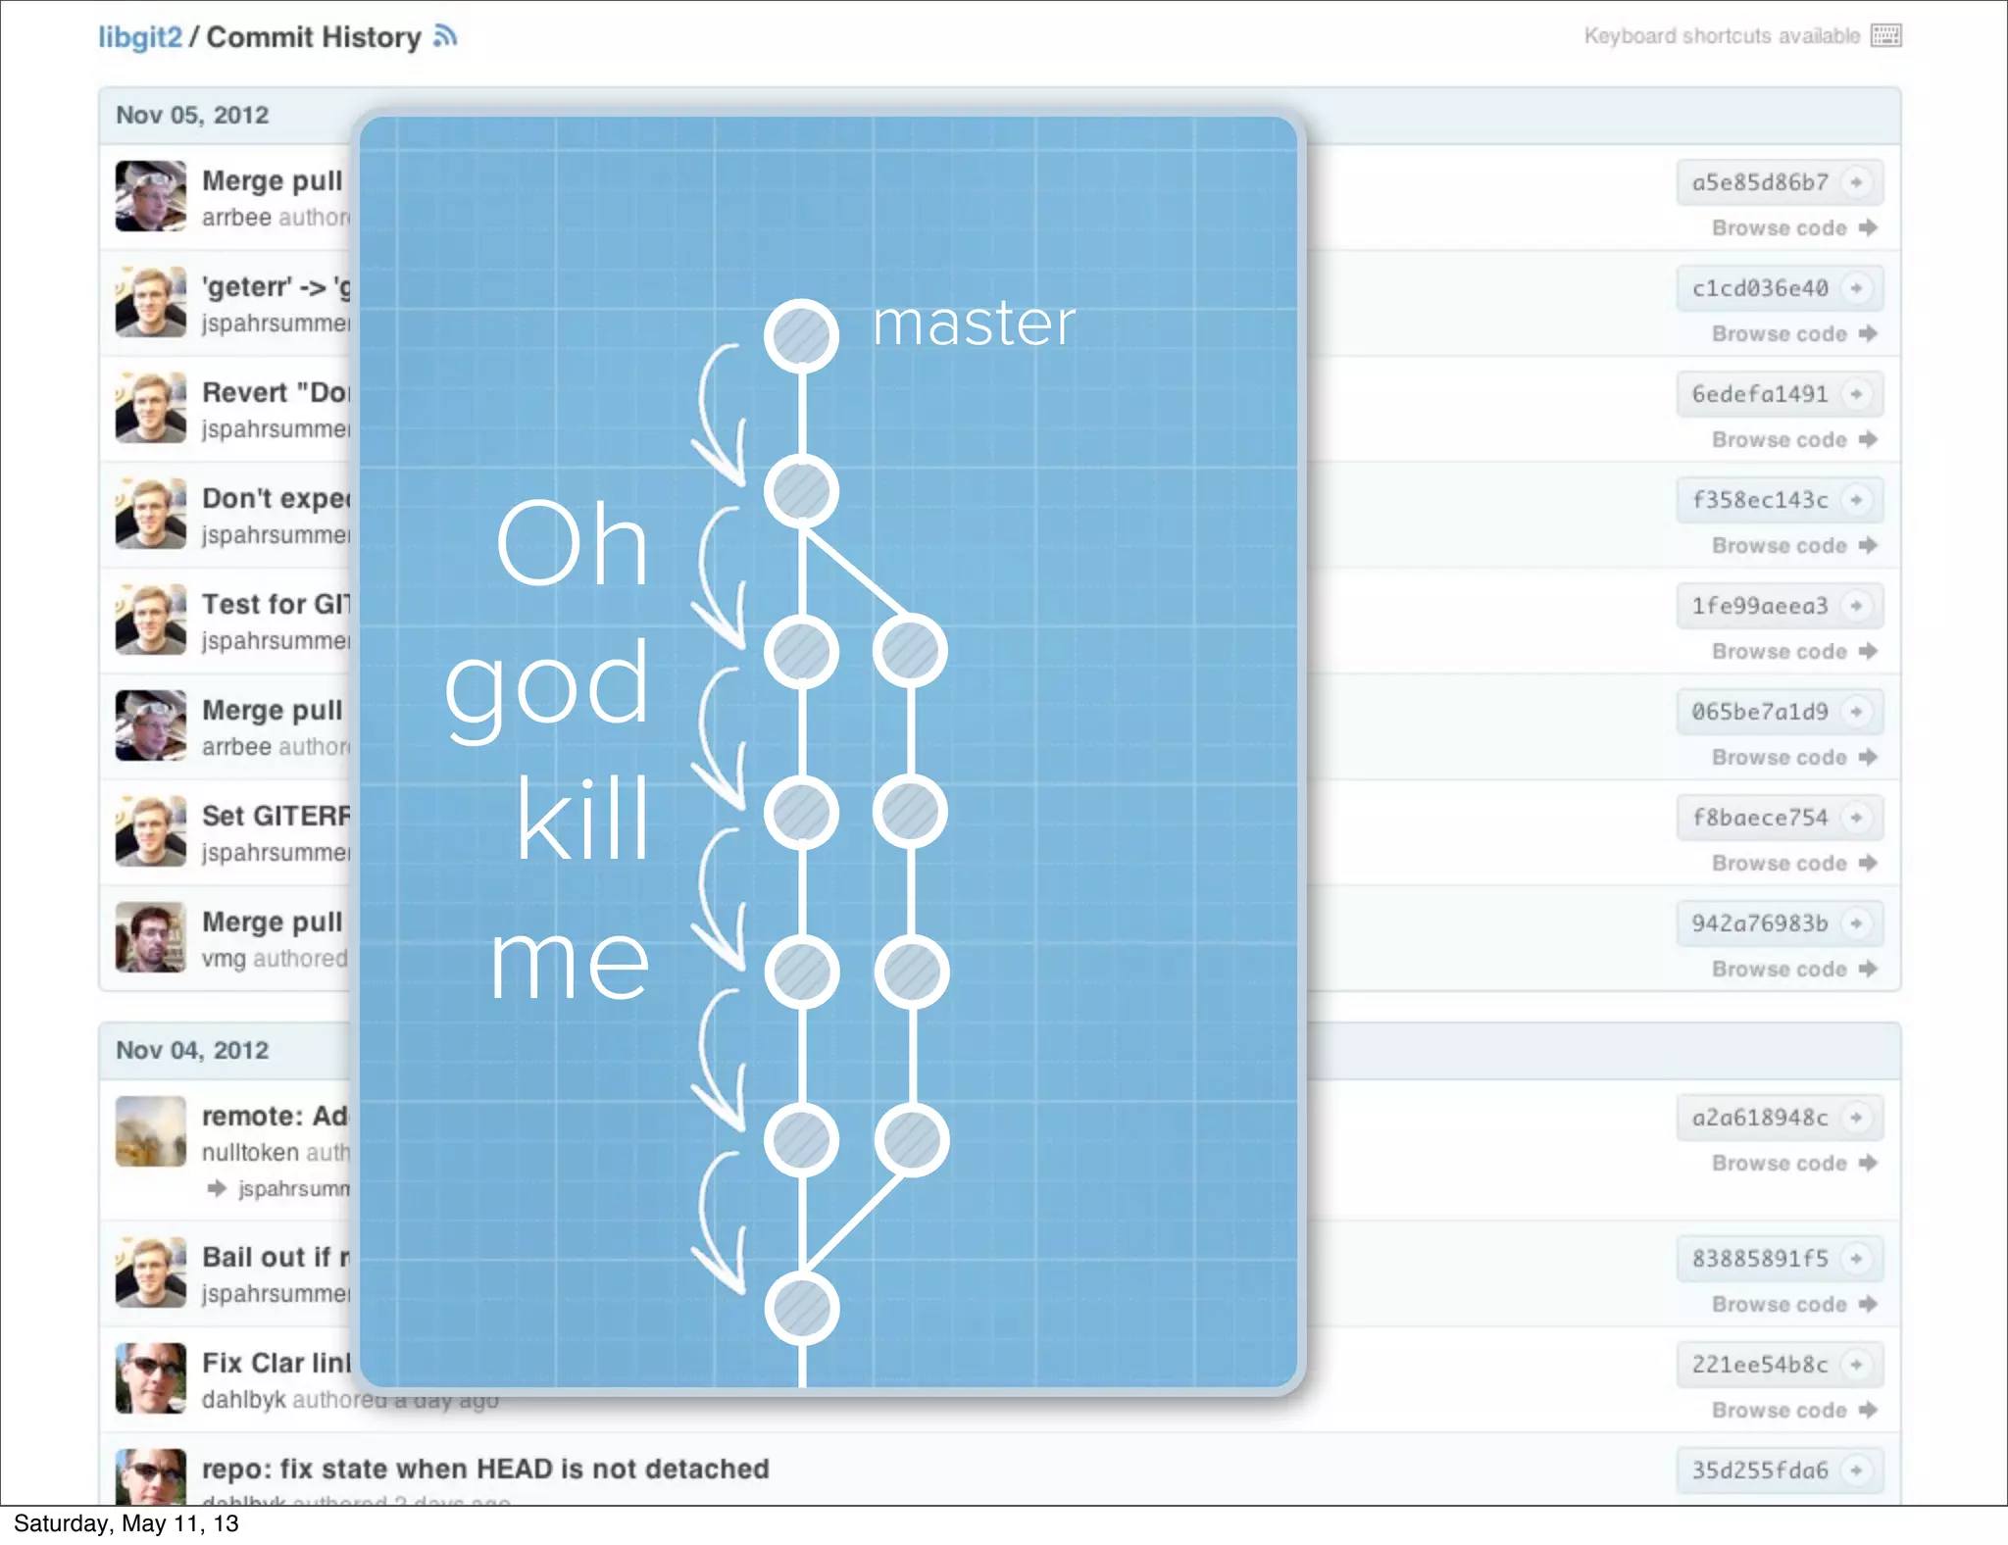Browse code for commit f358ec143c

[x=1794, y=545]
